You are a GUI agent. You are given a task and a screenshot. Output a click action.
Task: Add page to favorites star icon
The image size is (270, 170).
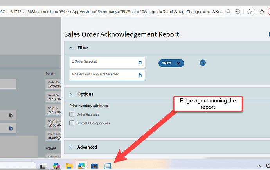pyautogui.click(x=249, y=11)
